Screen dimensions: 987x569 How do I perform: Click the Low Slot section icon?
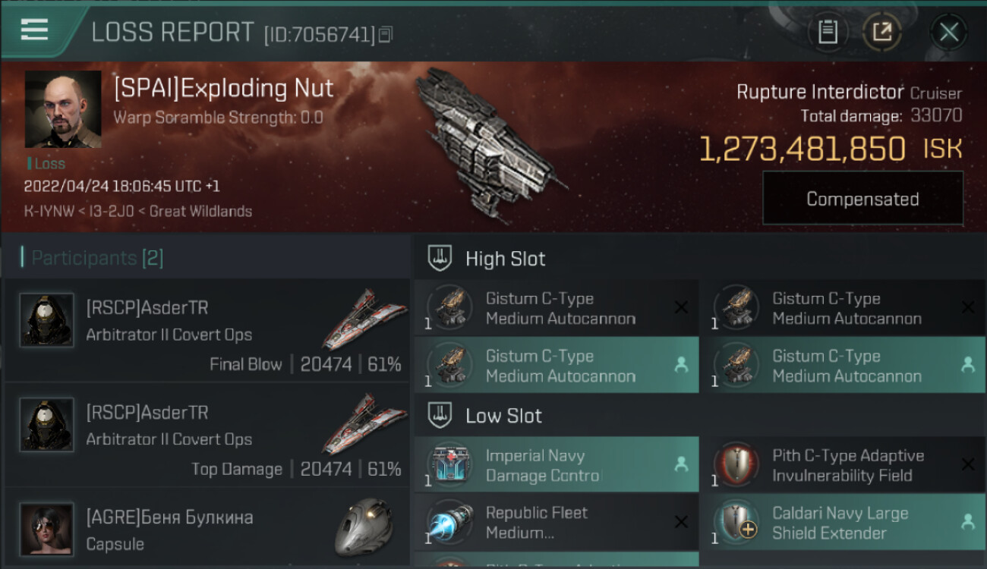tap(441, 415)
